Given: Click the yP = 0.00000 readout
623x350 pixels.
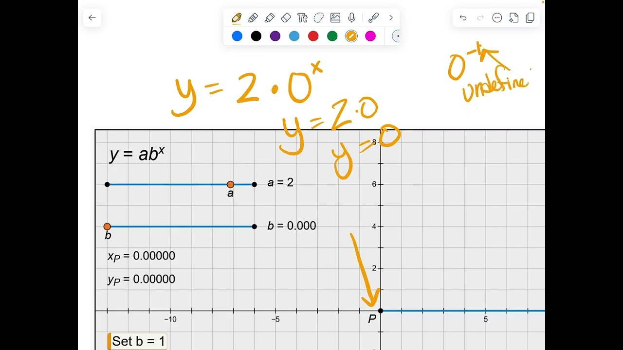Looking at the screenshot, I should 141,280.
